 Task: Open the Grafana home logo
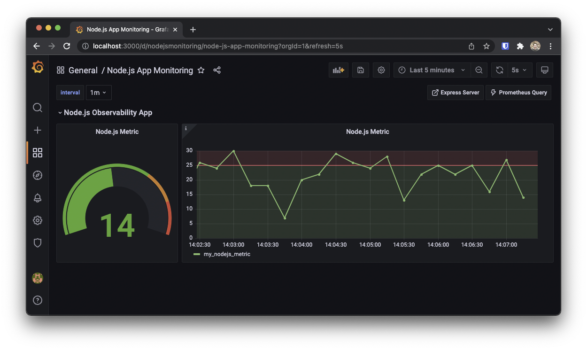(38, 67)
